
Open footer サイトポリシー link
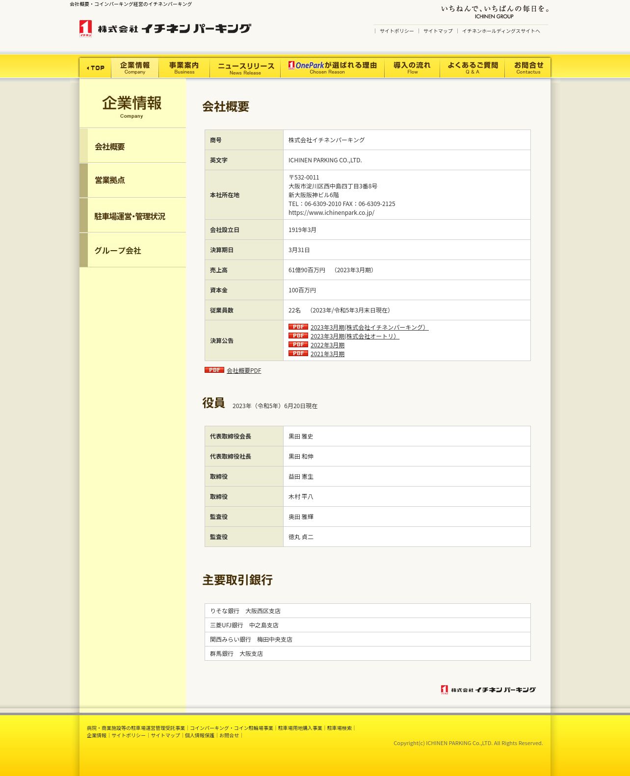(129, 735)
